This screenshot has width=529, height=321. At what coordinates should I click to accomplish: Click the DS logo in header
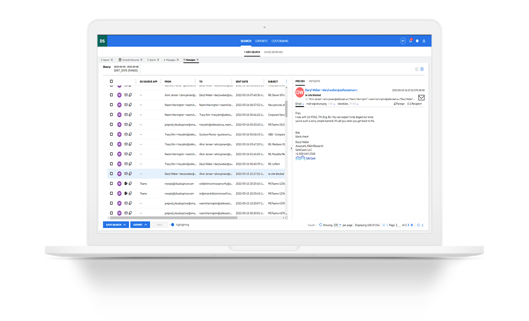click(102, 41)
